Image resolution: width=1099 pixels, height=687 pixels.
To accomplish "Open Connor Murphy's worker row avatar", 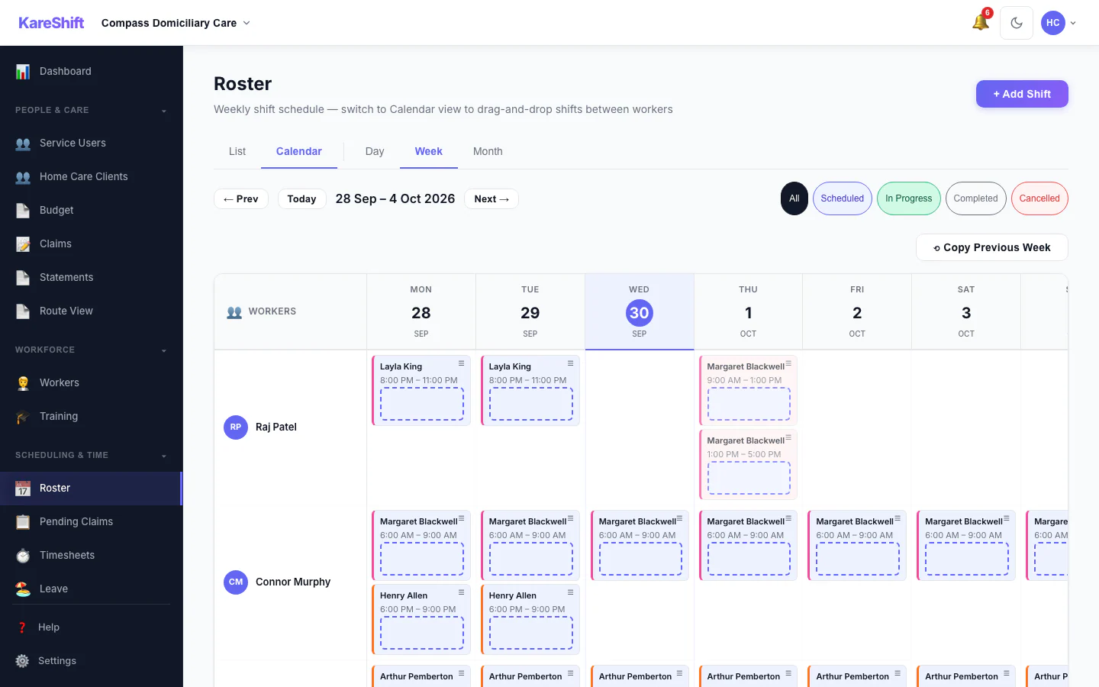I will [236, 582].
